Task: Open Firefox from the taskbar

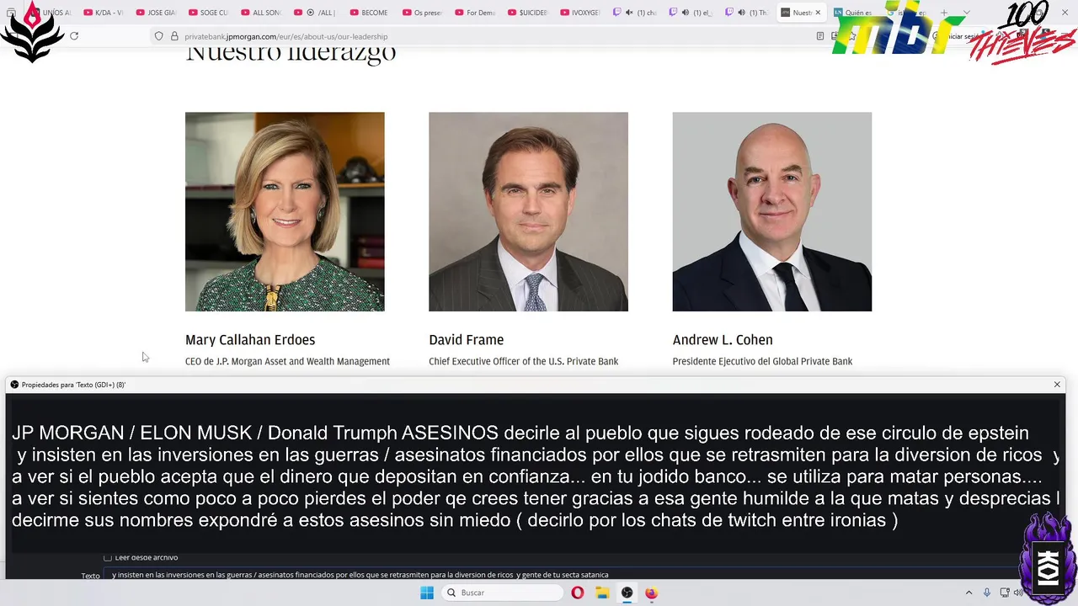Action: point(651,593)
